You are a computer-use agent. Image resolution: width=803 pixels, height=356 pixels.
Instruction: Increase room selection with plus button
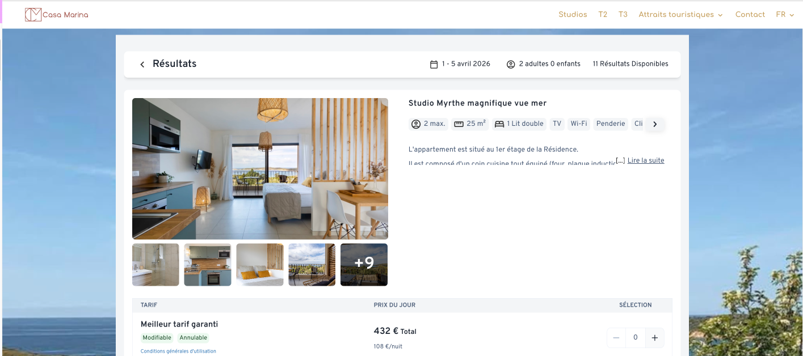[x=654, y=338]
